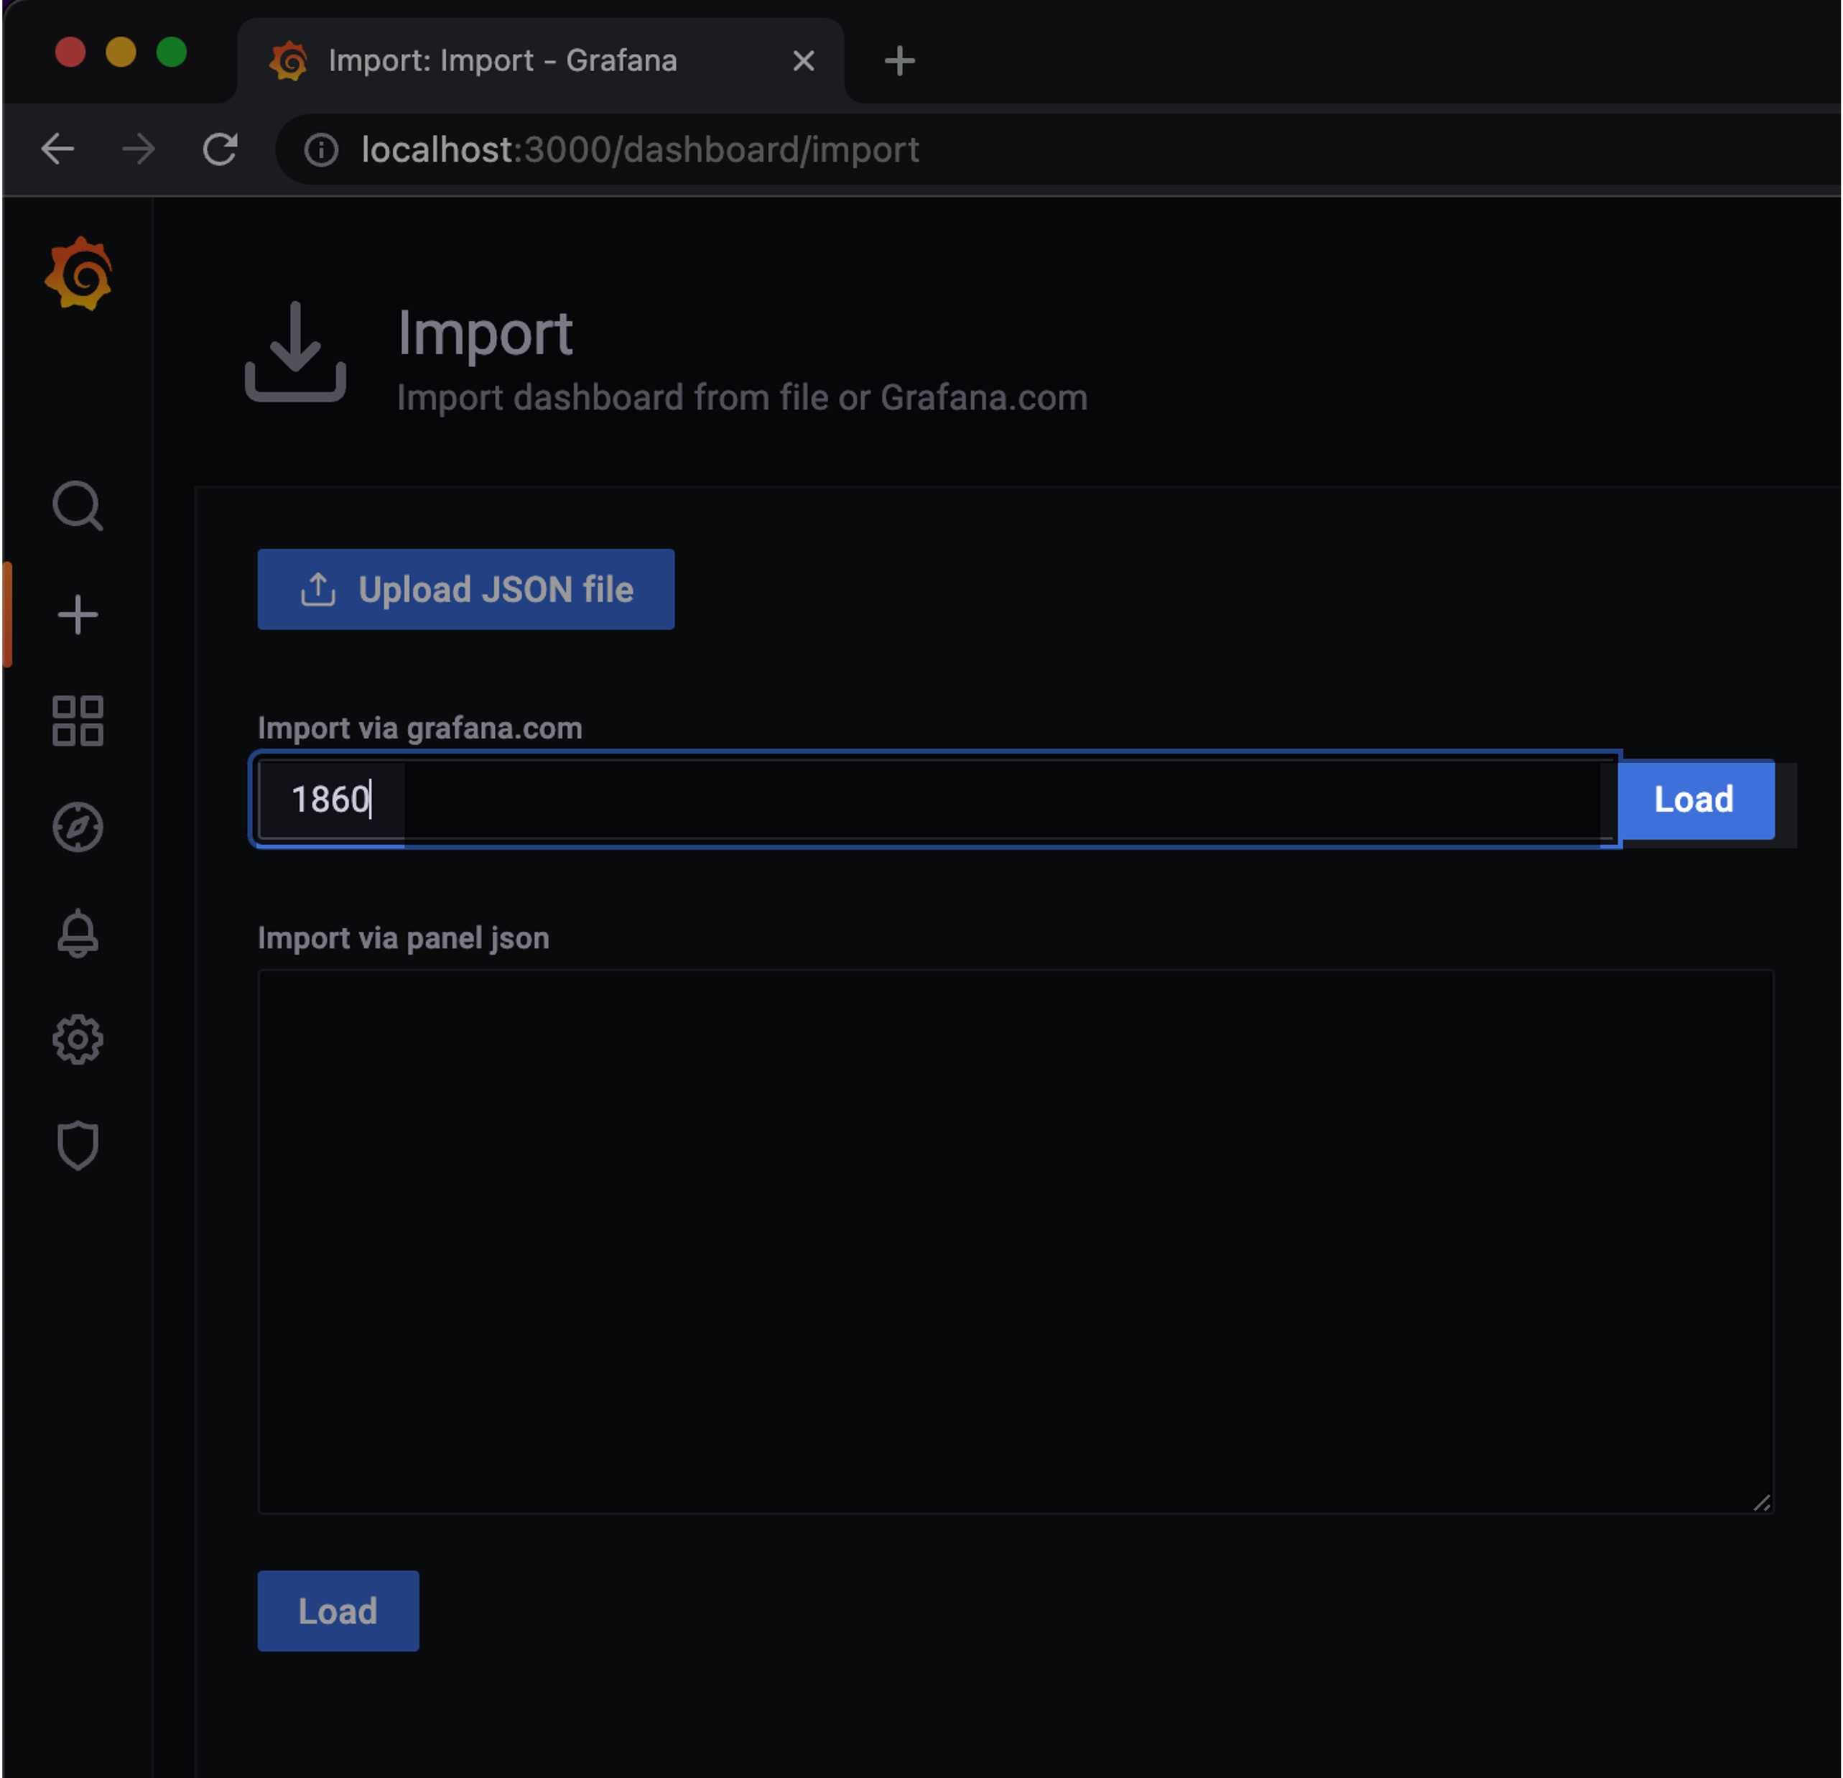Open the Configuration gear icon
1843x1778 pixels.
pos(77,1040)
